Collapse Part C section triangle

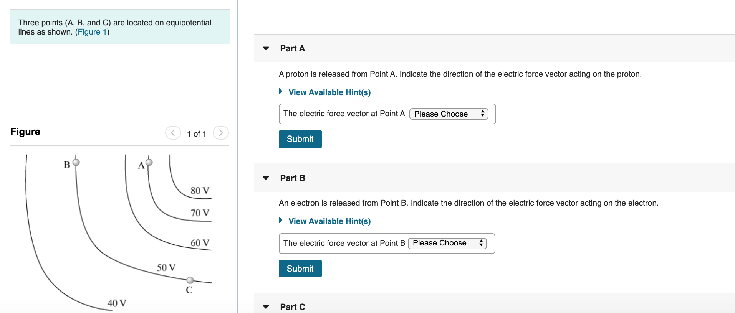click(266, 307)
